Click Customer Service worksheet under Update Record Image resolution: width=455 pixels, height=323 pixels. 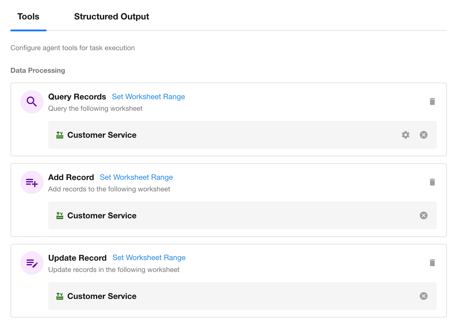tap(102, 296)
